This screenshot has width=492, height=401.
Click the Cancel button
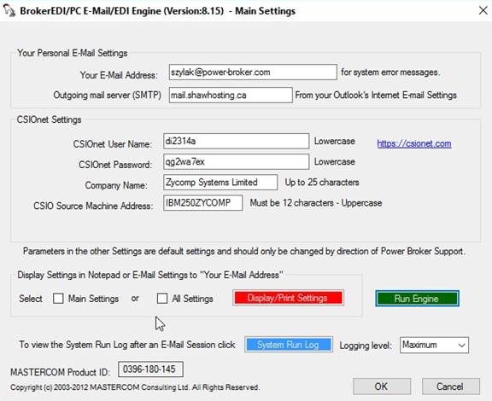[450, 386]
